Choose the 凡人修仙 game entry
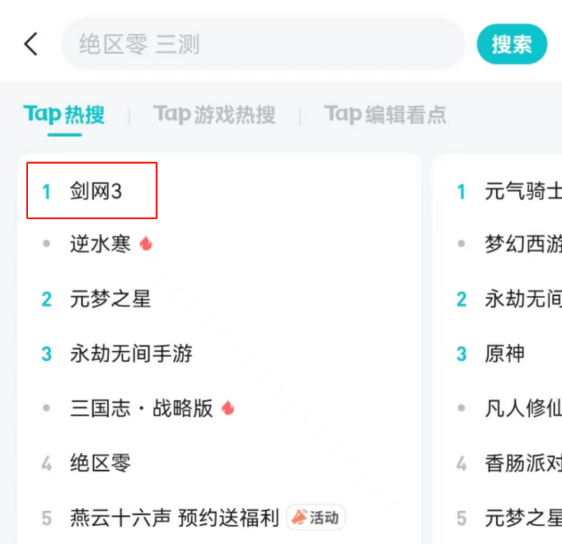This screenshot has width=562, height=544. pos(523,408)
